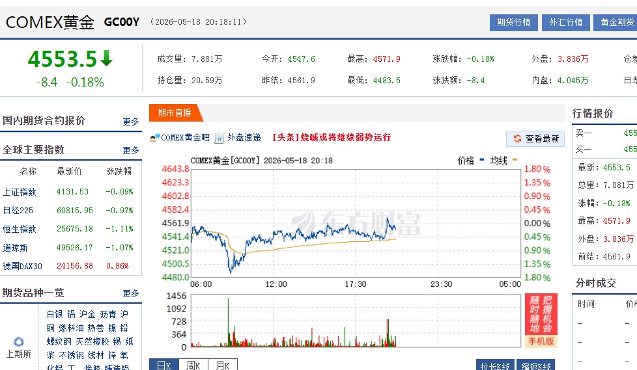Switch to the 周K chart tab
Viewport: 637px width, 370px height.
click(193, 365)
